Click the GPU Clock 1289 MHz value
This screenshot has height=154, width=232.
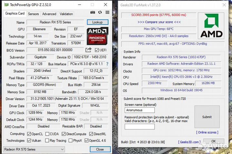[35, 113]
